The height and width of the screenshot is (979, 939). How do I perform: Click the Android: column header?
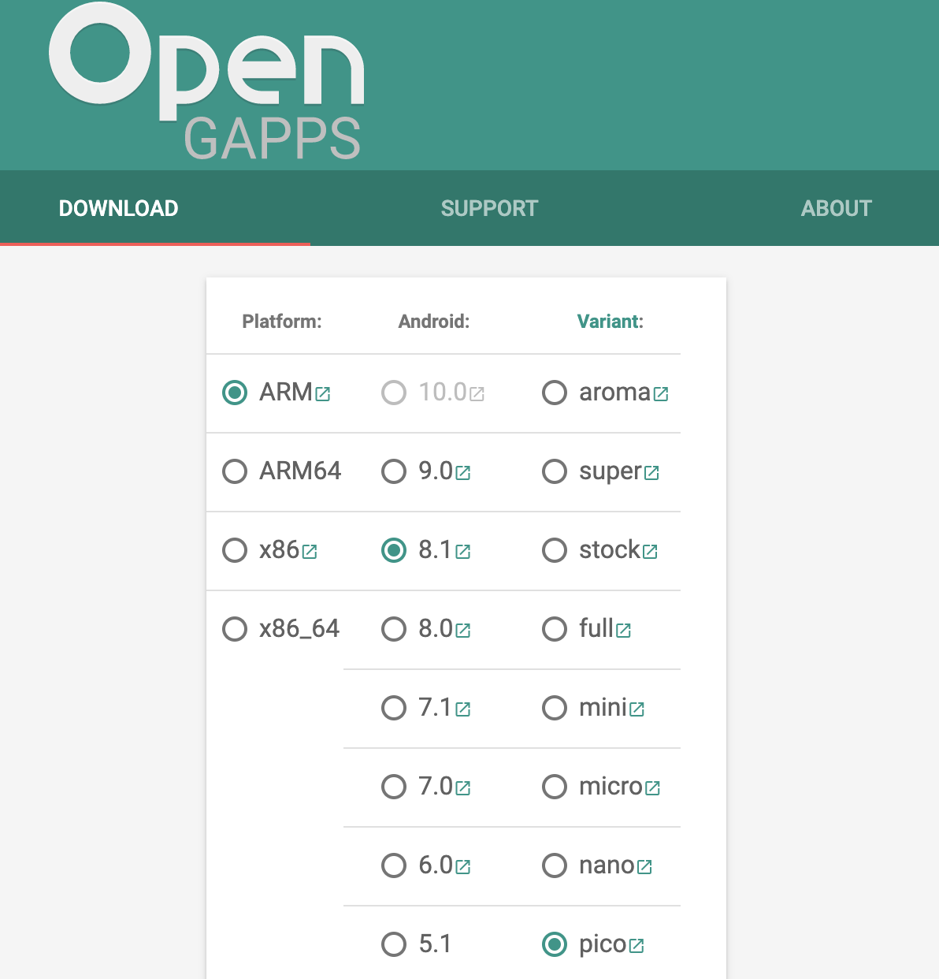434,322
